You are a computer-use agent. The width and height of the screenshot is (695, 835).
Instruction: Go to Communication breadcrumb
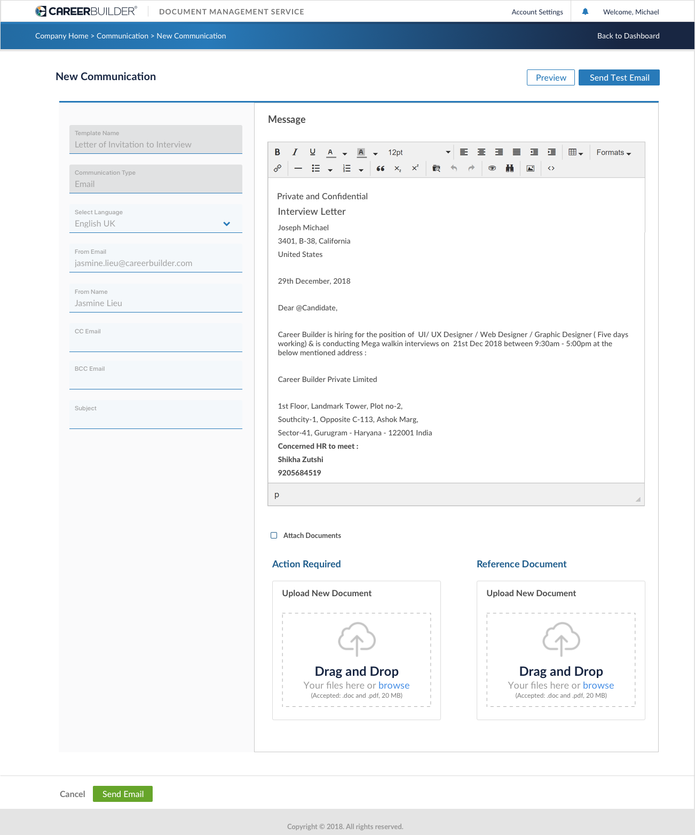[x=122, y=36]
